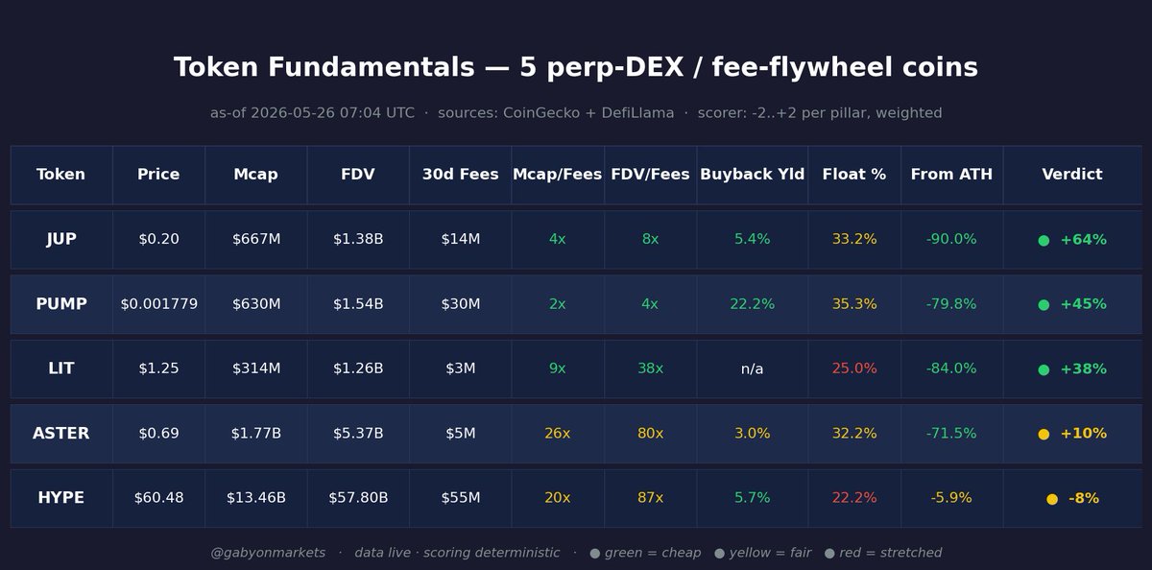Viewport: 1152px width, 570px height.
Task: Click the 25.0% float value
Action: pyautogui.click(x=854, y=369)
